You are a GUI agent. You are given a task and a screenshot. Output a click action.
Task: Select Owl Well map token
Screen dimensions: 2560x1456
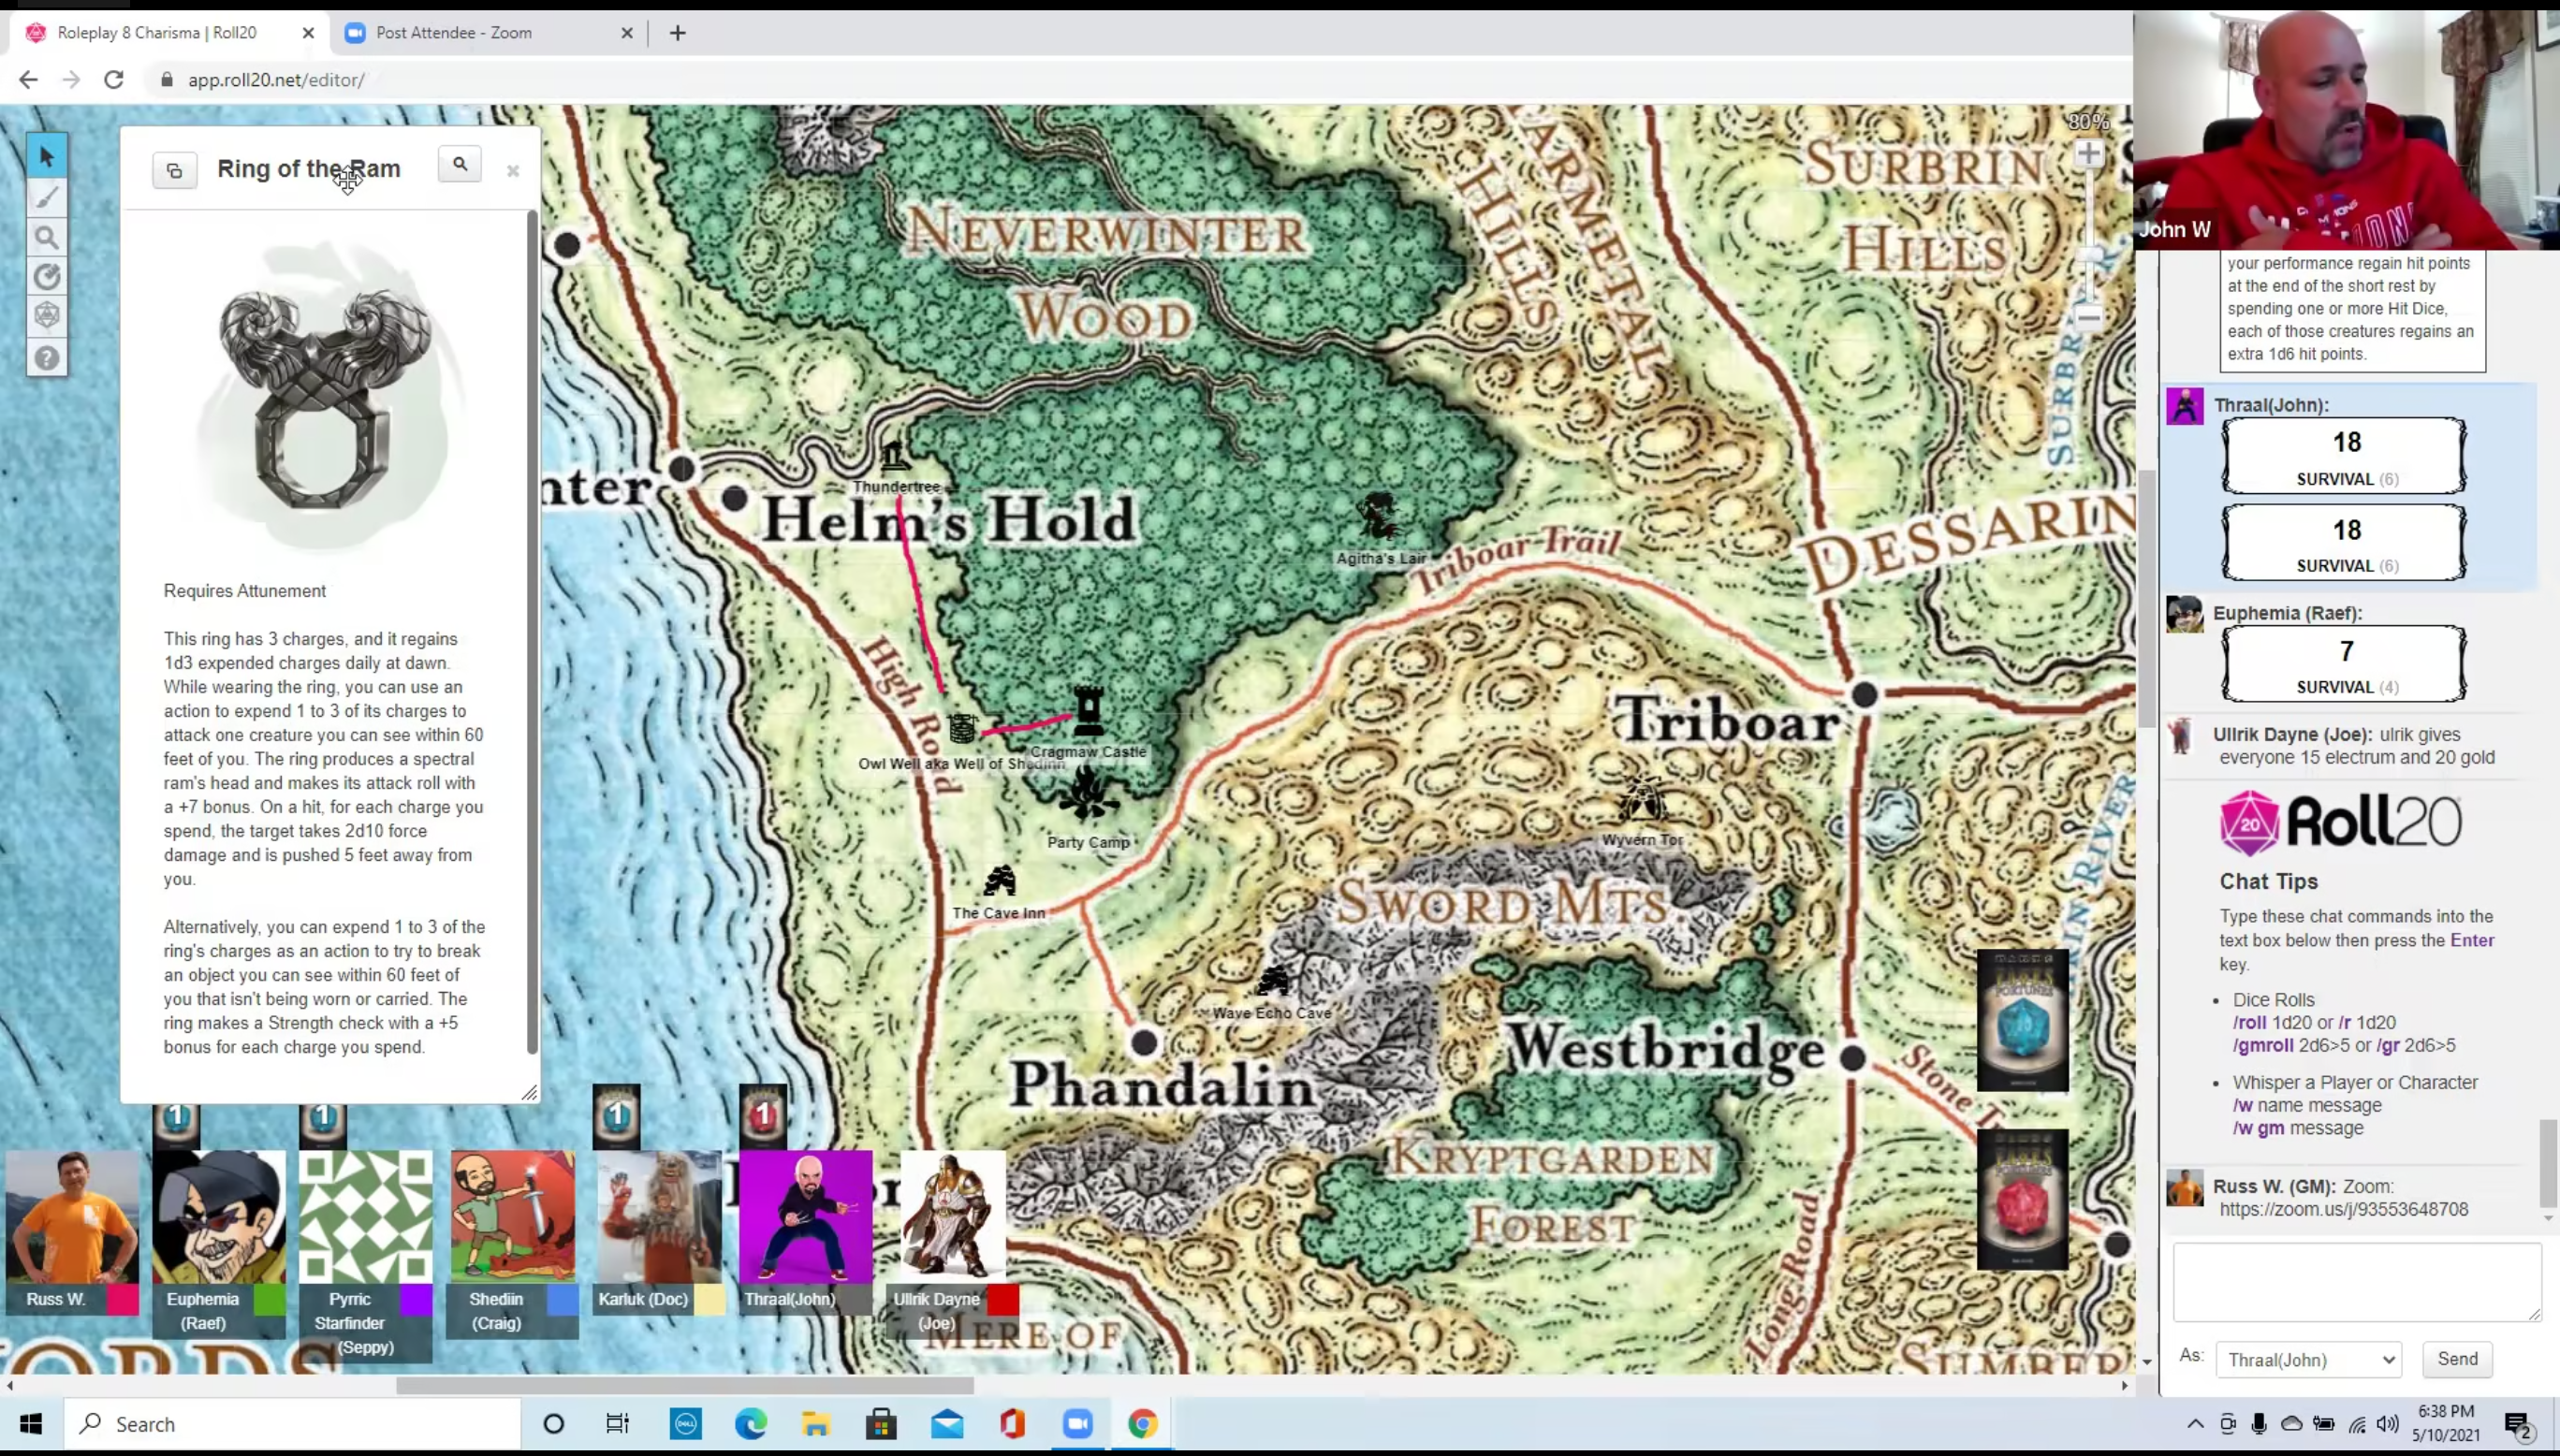tap(962, 727)
